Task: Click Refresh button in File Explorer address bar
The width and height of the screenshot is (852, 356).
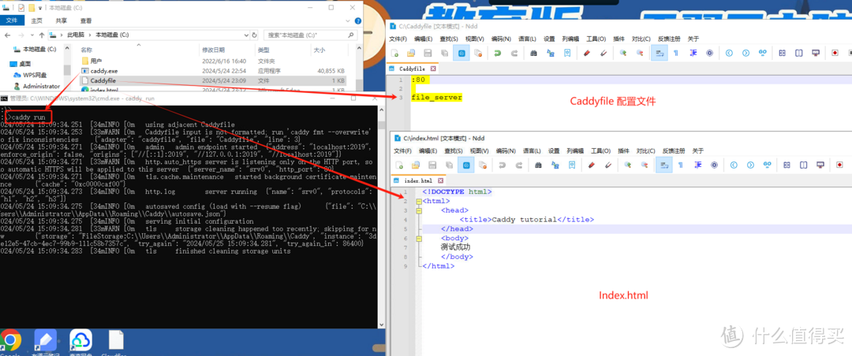Action: click(254, 35)
